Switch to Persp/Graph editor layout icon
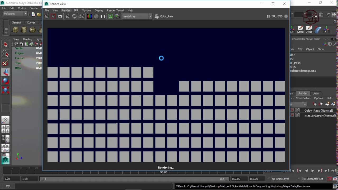Screen dimensions: 338x190 [5, 148]
